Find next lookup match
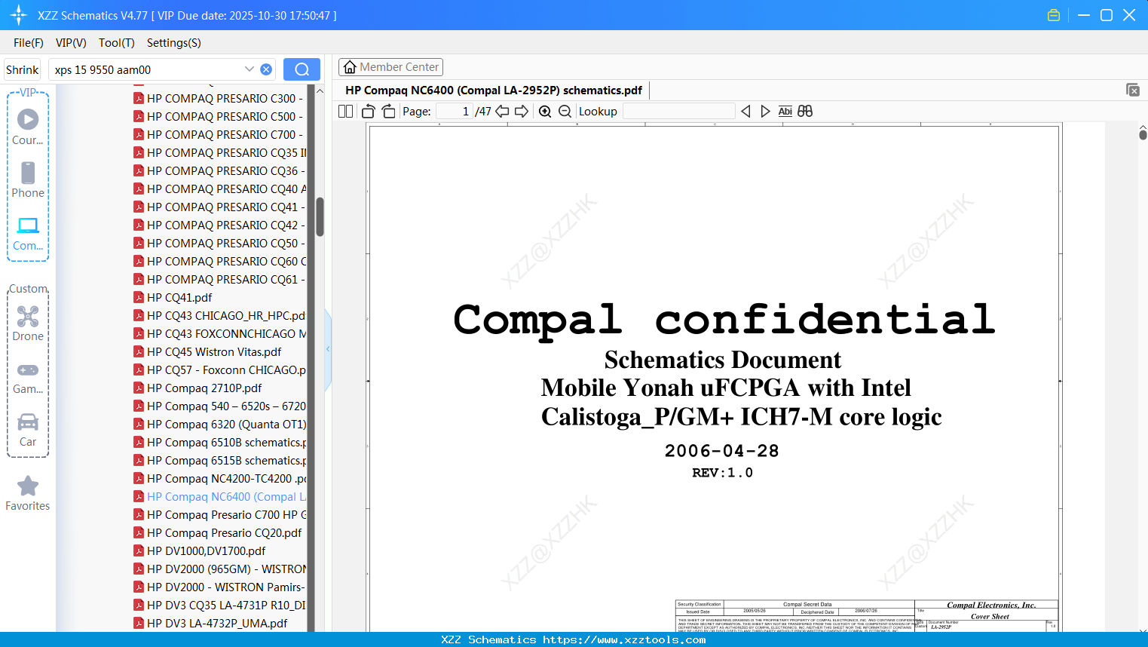Viewport: 1148px width, 647px height. 765,112
